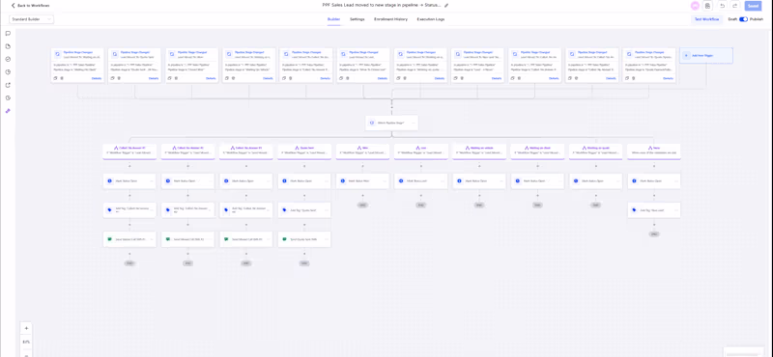Image resolution: width=773 pixels, height=357 pixels.
Task: Open the three-dot menu on 'Mark Status Open' under Waiting on vehicle
Action: click(x=501, y=181)
